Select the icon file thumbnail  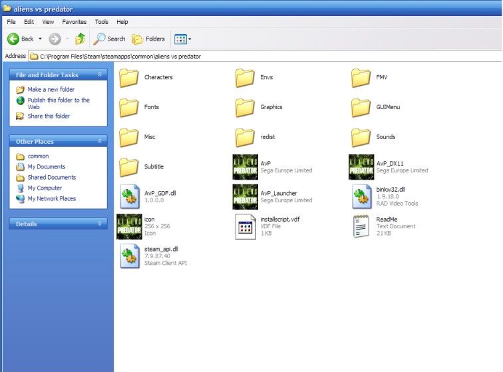coord(129,227)
